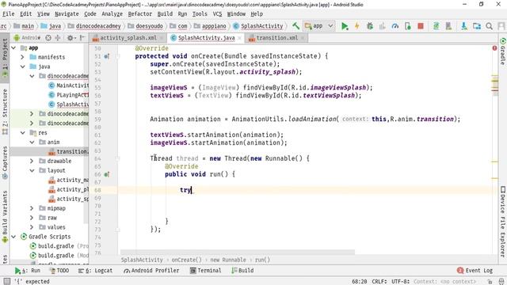Click Attach debugger to Android process icon

(x=408, y=26)
